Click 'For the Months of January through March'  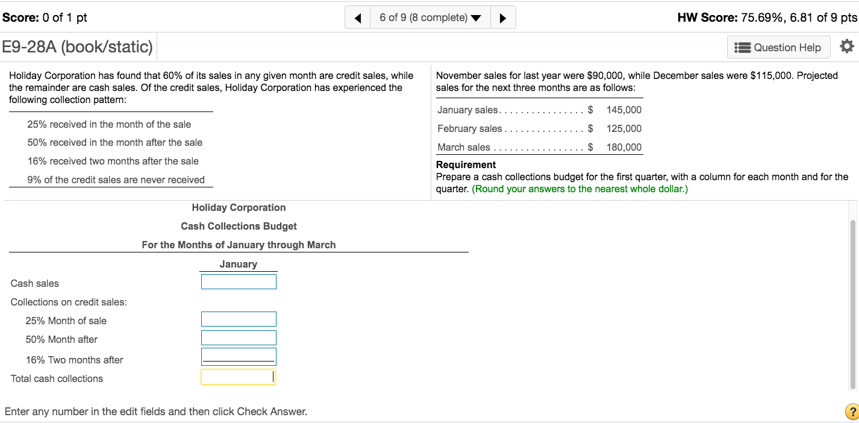coord(239,245)
